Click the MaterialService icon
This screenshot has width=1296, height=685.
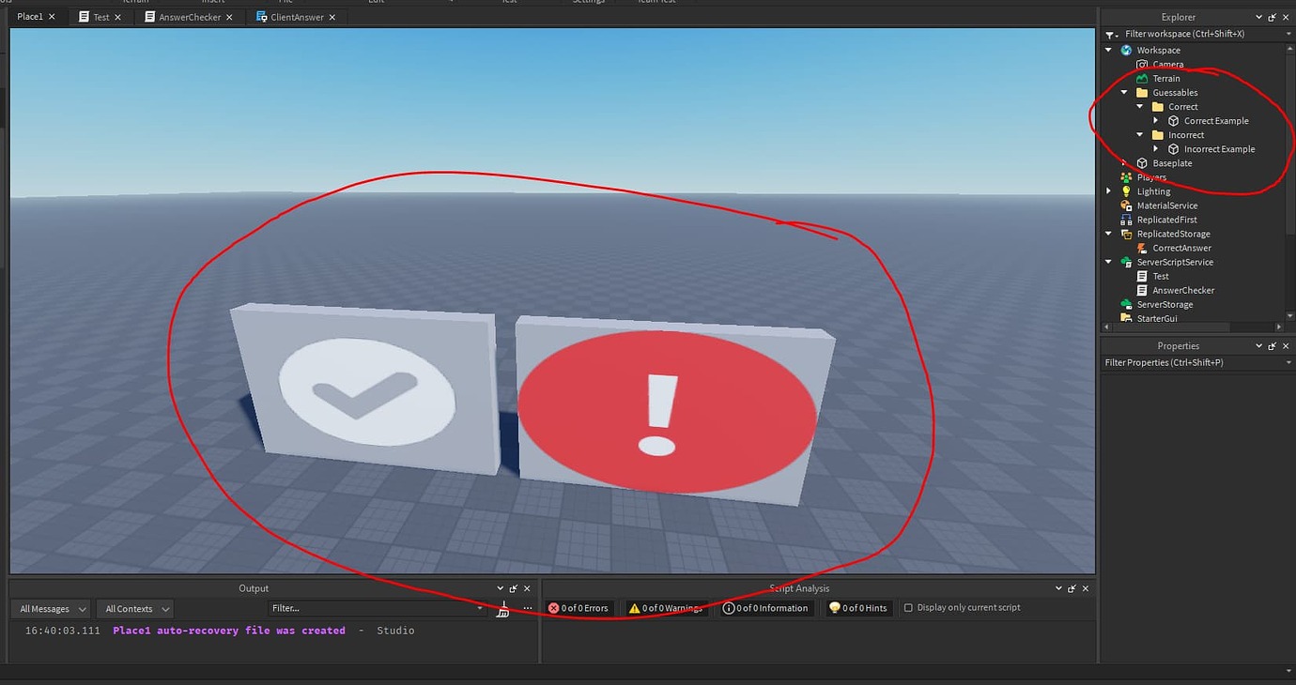pos(1126,205)
